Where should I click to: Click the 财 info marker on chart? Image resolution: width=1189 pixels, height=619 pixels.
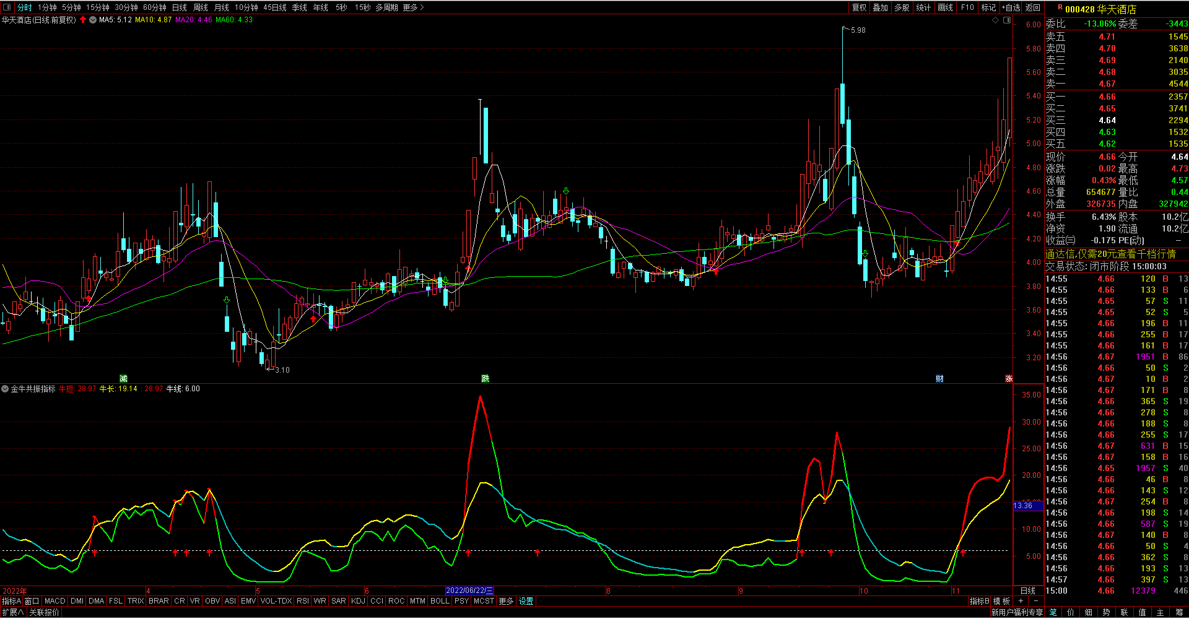point(939,378)
